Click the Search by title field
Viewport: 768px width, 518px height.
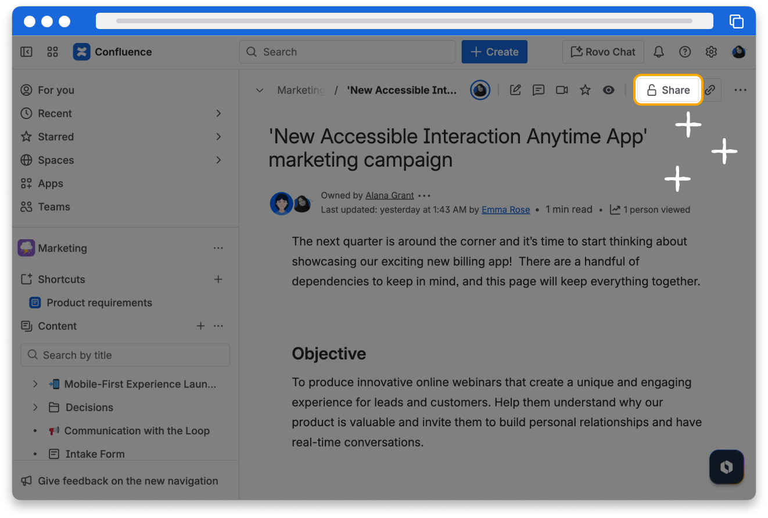[125, 355]
